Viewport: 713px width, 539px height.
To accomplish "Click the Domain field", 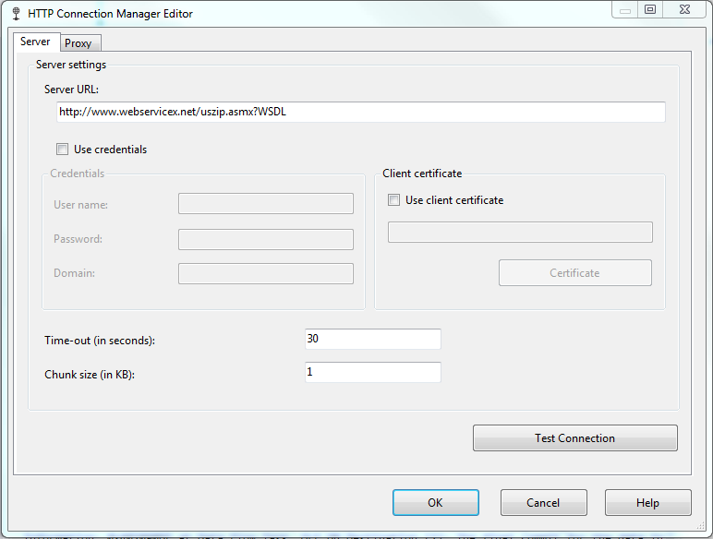I will coord(266,273).
